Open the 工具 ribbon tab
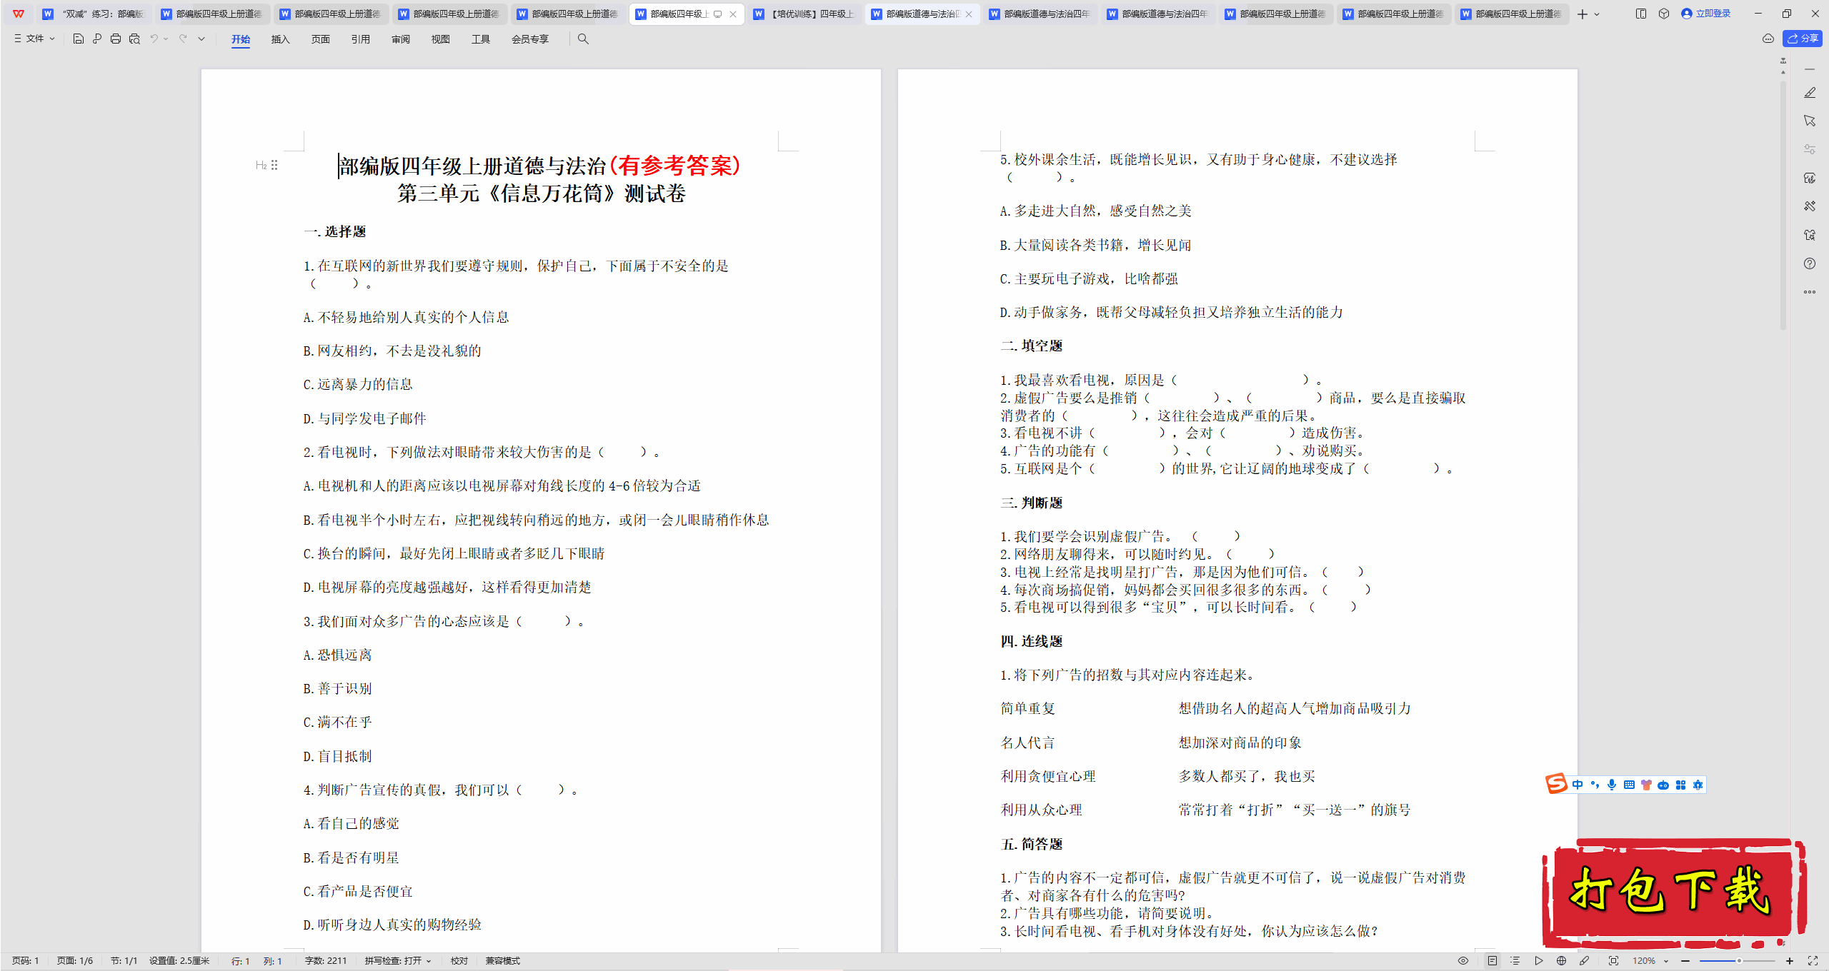 pyautogui.click(x=481, y=39)
